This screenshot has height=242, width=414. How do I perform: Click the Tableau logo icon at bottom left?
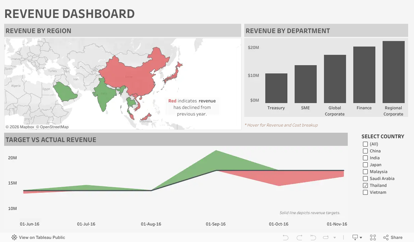(x=14, y=238)
